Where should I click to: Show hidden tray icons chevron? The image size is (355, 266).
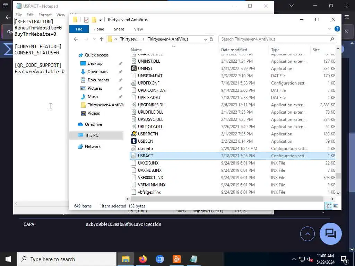pos(293,259)
